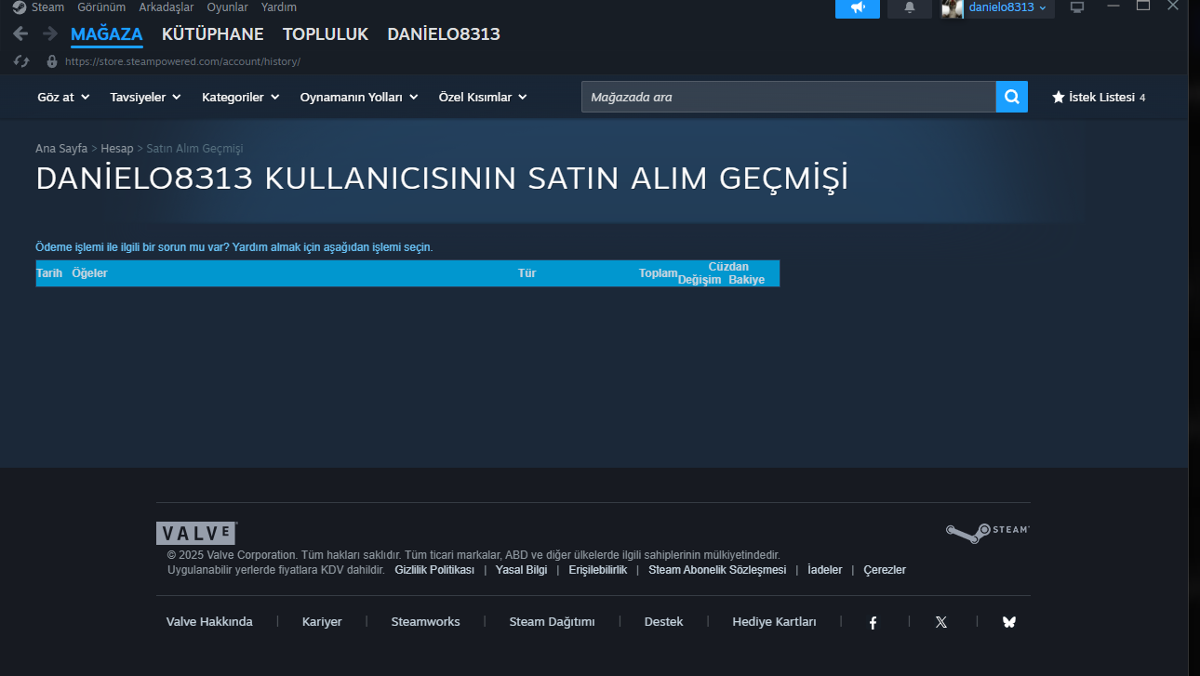Open Yasal Bilgi link
The image size is (1200, 676).
(x=521, y=570)
